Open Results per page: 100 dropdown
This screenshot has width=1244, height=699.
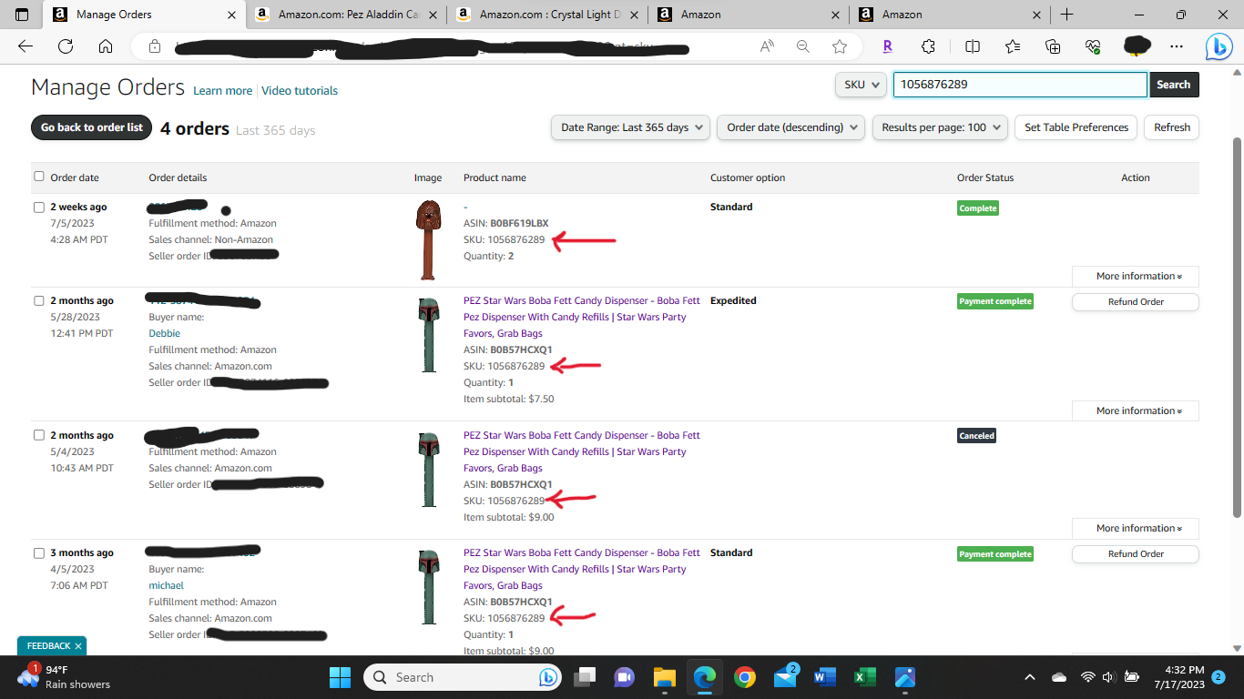pos(940,127)
